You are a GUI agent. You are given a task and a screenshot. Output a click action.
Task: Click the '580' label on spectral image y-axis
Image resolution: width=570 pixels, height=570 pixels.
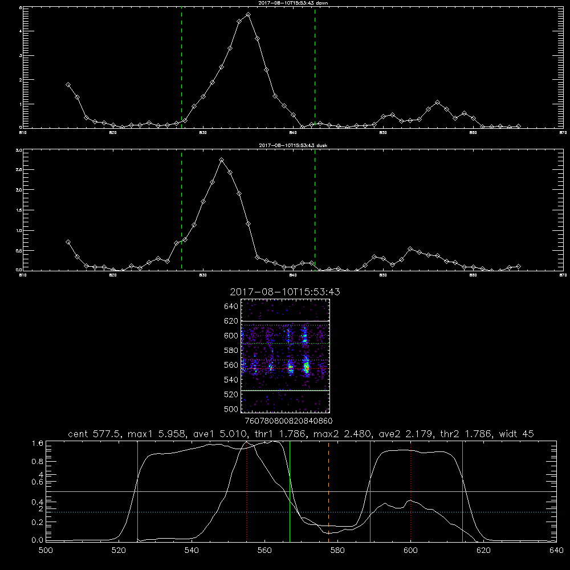(231, 351)
